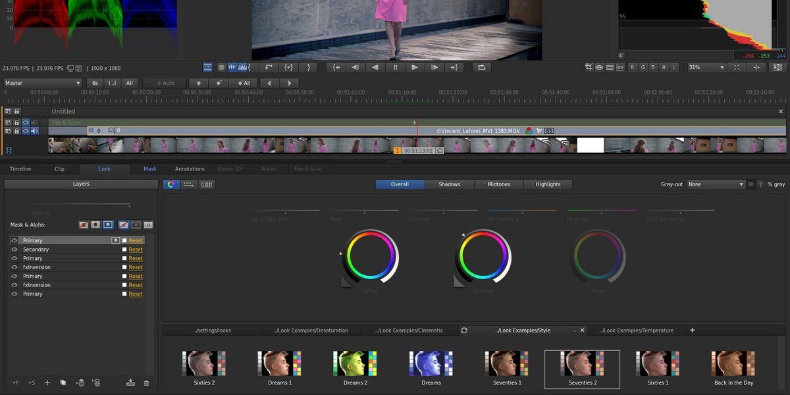
Task: Reset the Secondary layer
Action: 136,250
